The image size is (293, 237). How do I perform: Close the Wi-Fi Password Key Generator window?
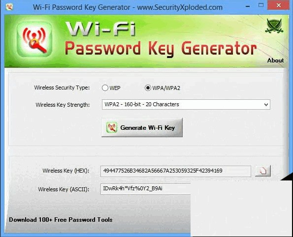(279, 5)
